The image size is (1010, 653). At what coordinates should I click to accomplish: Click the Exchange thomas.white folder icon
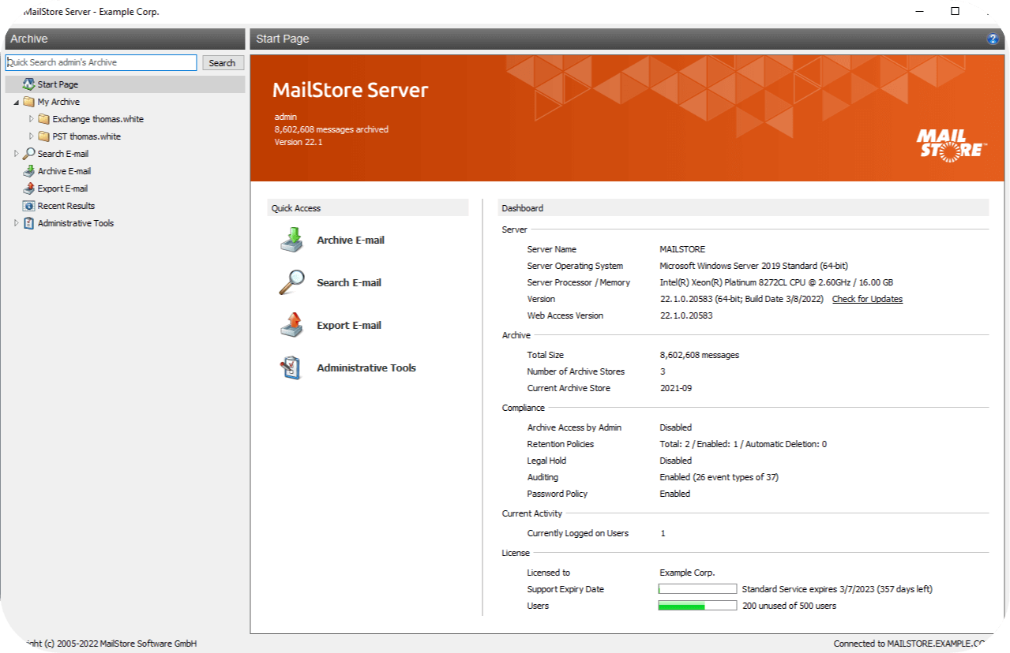coord(43,119)
